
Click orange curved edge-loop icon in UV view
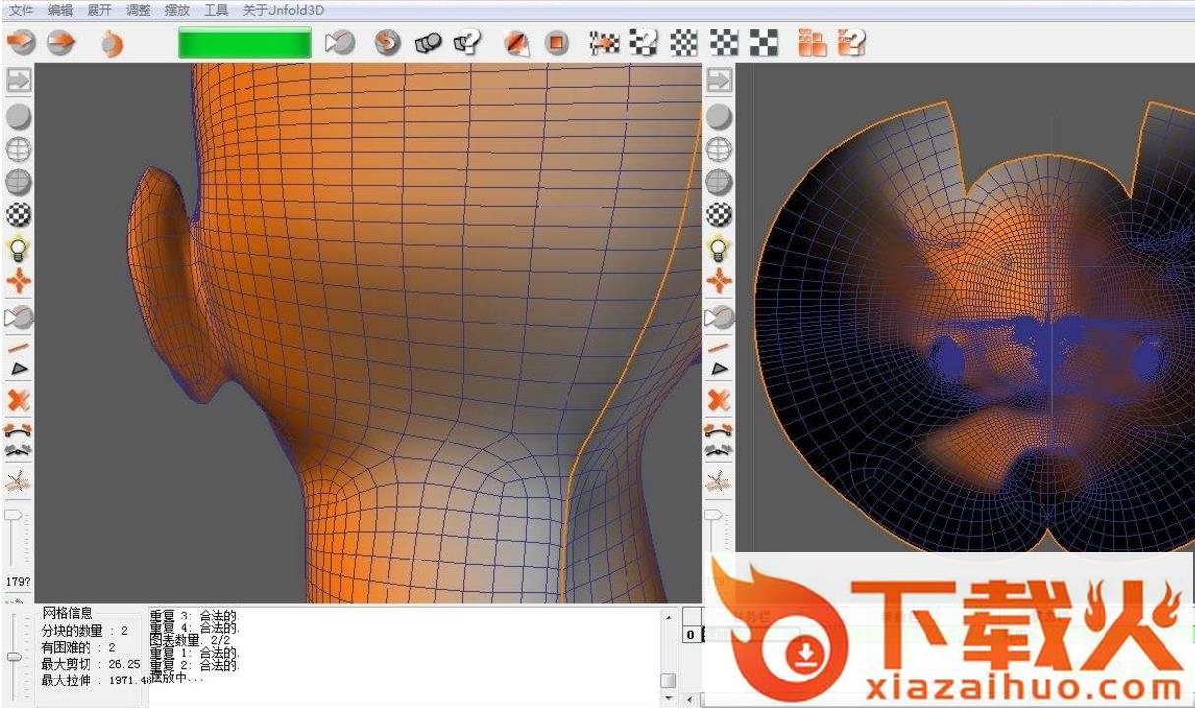pos(720,430)
